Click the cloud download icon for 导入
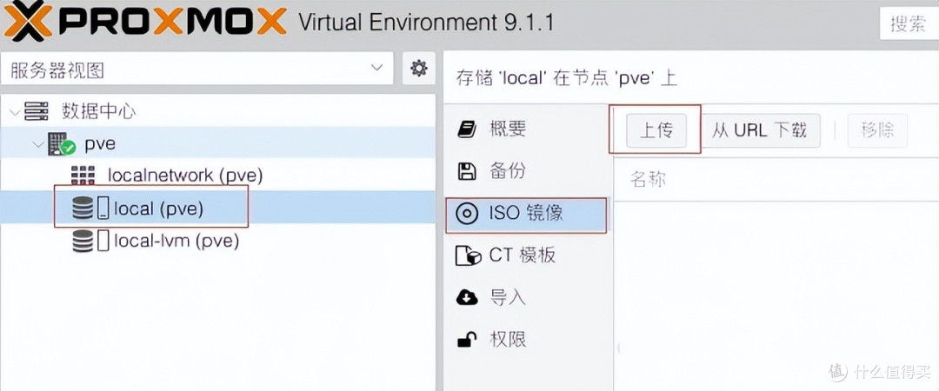Screen dimensions: 939x391 coord(467,297)
